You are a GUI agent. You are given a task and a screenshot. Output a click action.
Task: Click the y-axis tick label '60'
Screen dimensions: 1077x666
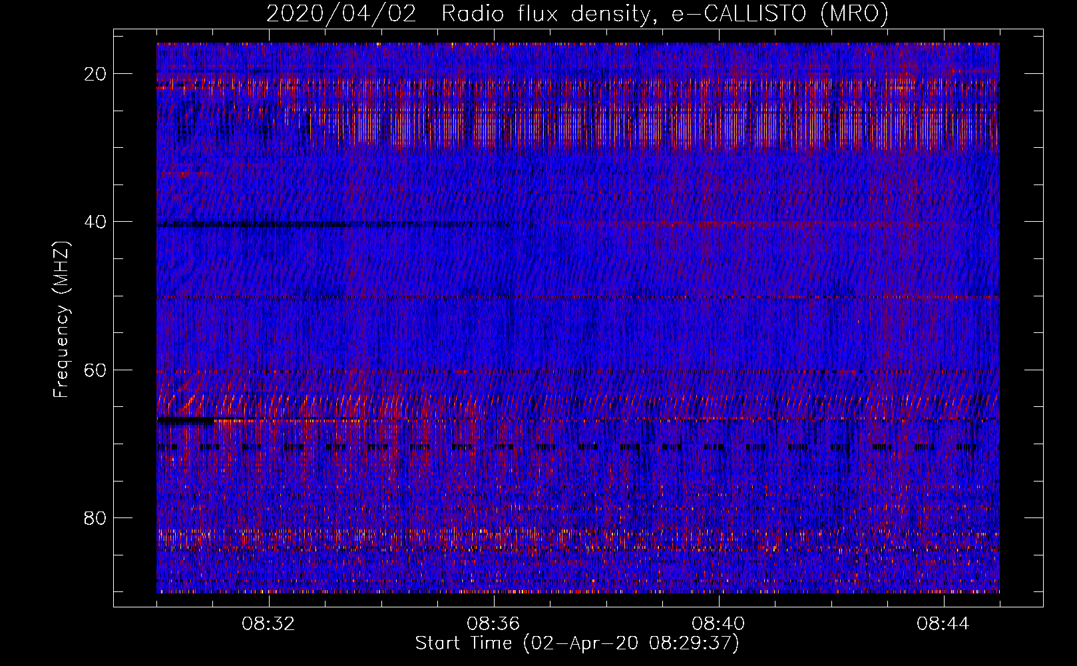tap(96, 370)
